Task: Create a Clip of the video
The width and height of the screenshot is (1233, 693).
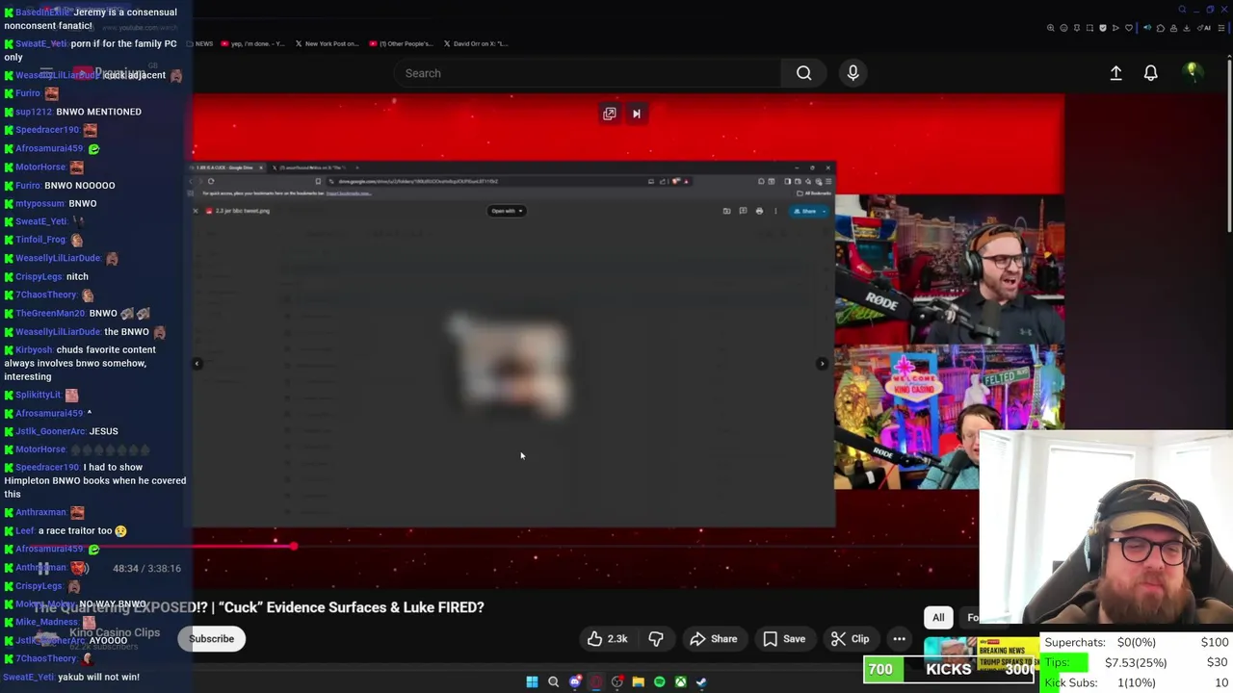Action: [x=850, y=639]
